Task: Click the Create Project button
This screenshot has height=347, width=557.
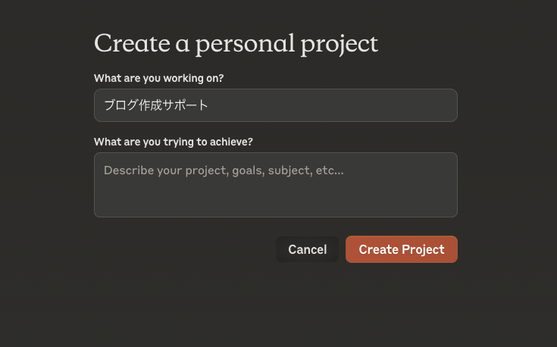Action: [x=401, y=249]
